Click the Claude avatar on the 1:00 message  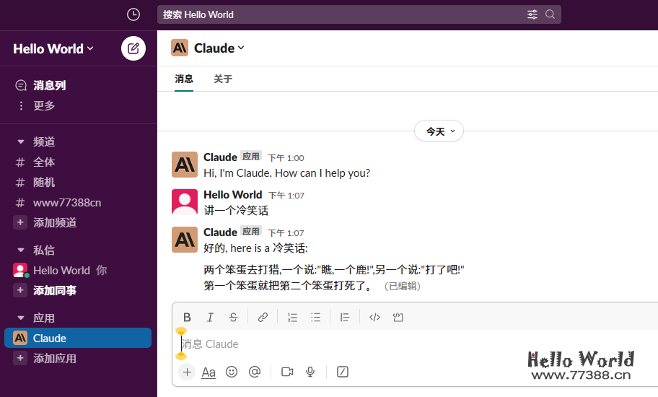(x=185, y=165)
